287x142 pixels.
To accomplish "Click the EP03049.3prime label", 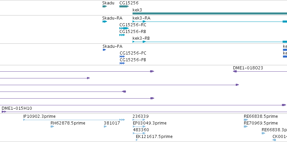I will (x=149, y=123).
